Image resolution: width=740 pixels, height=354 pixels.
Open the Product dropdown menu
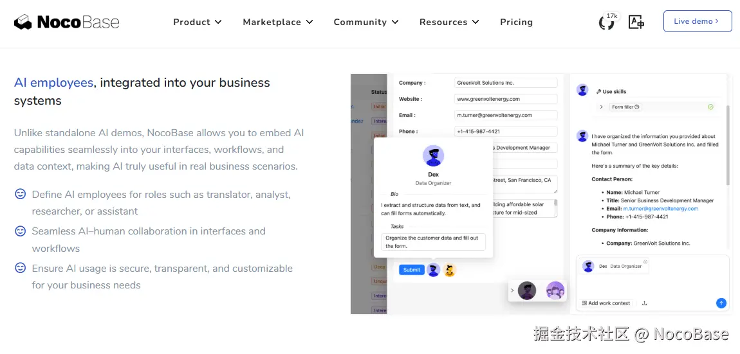(x=197, y=22)
